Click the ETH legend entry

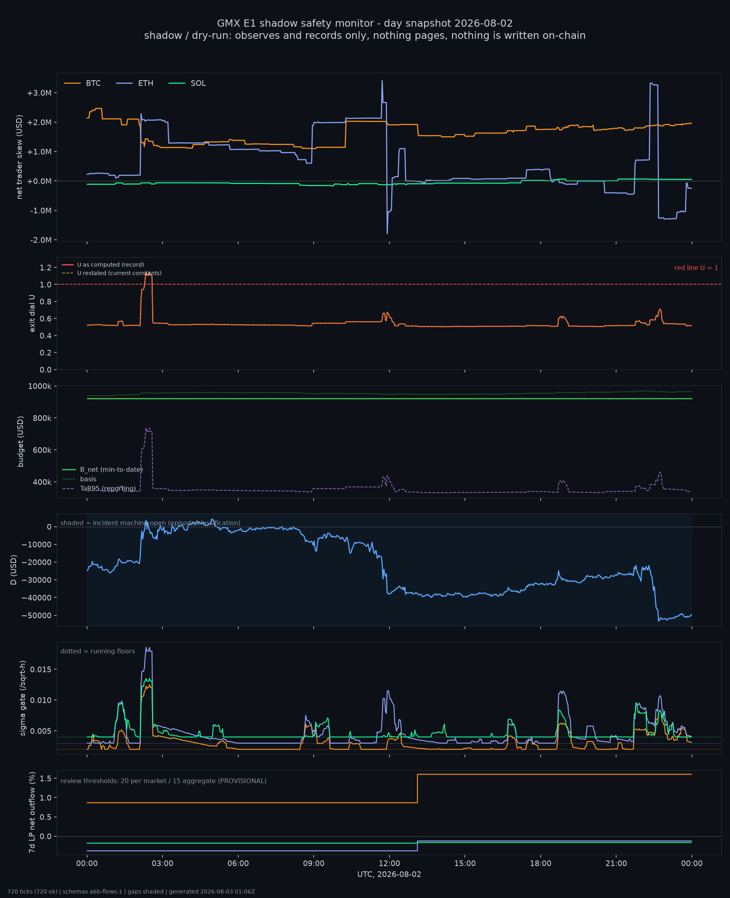[x=134, y=83]
